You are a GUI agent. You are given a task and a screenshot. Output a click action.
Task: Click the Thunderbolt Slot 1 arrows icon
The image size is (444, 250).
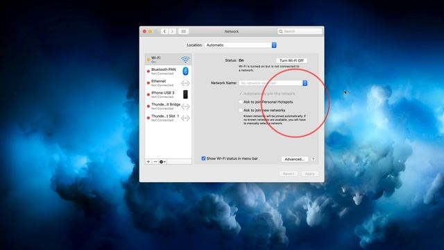(x=185, y=118)
